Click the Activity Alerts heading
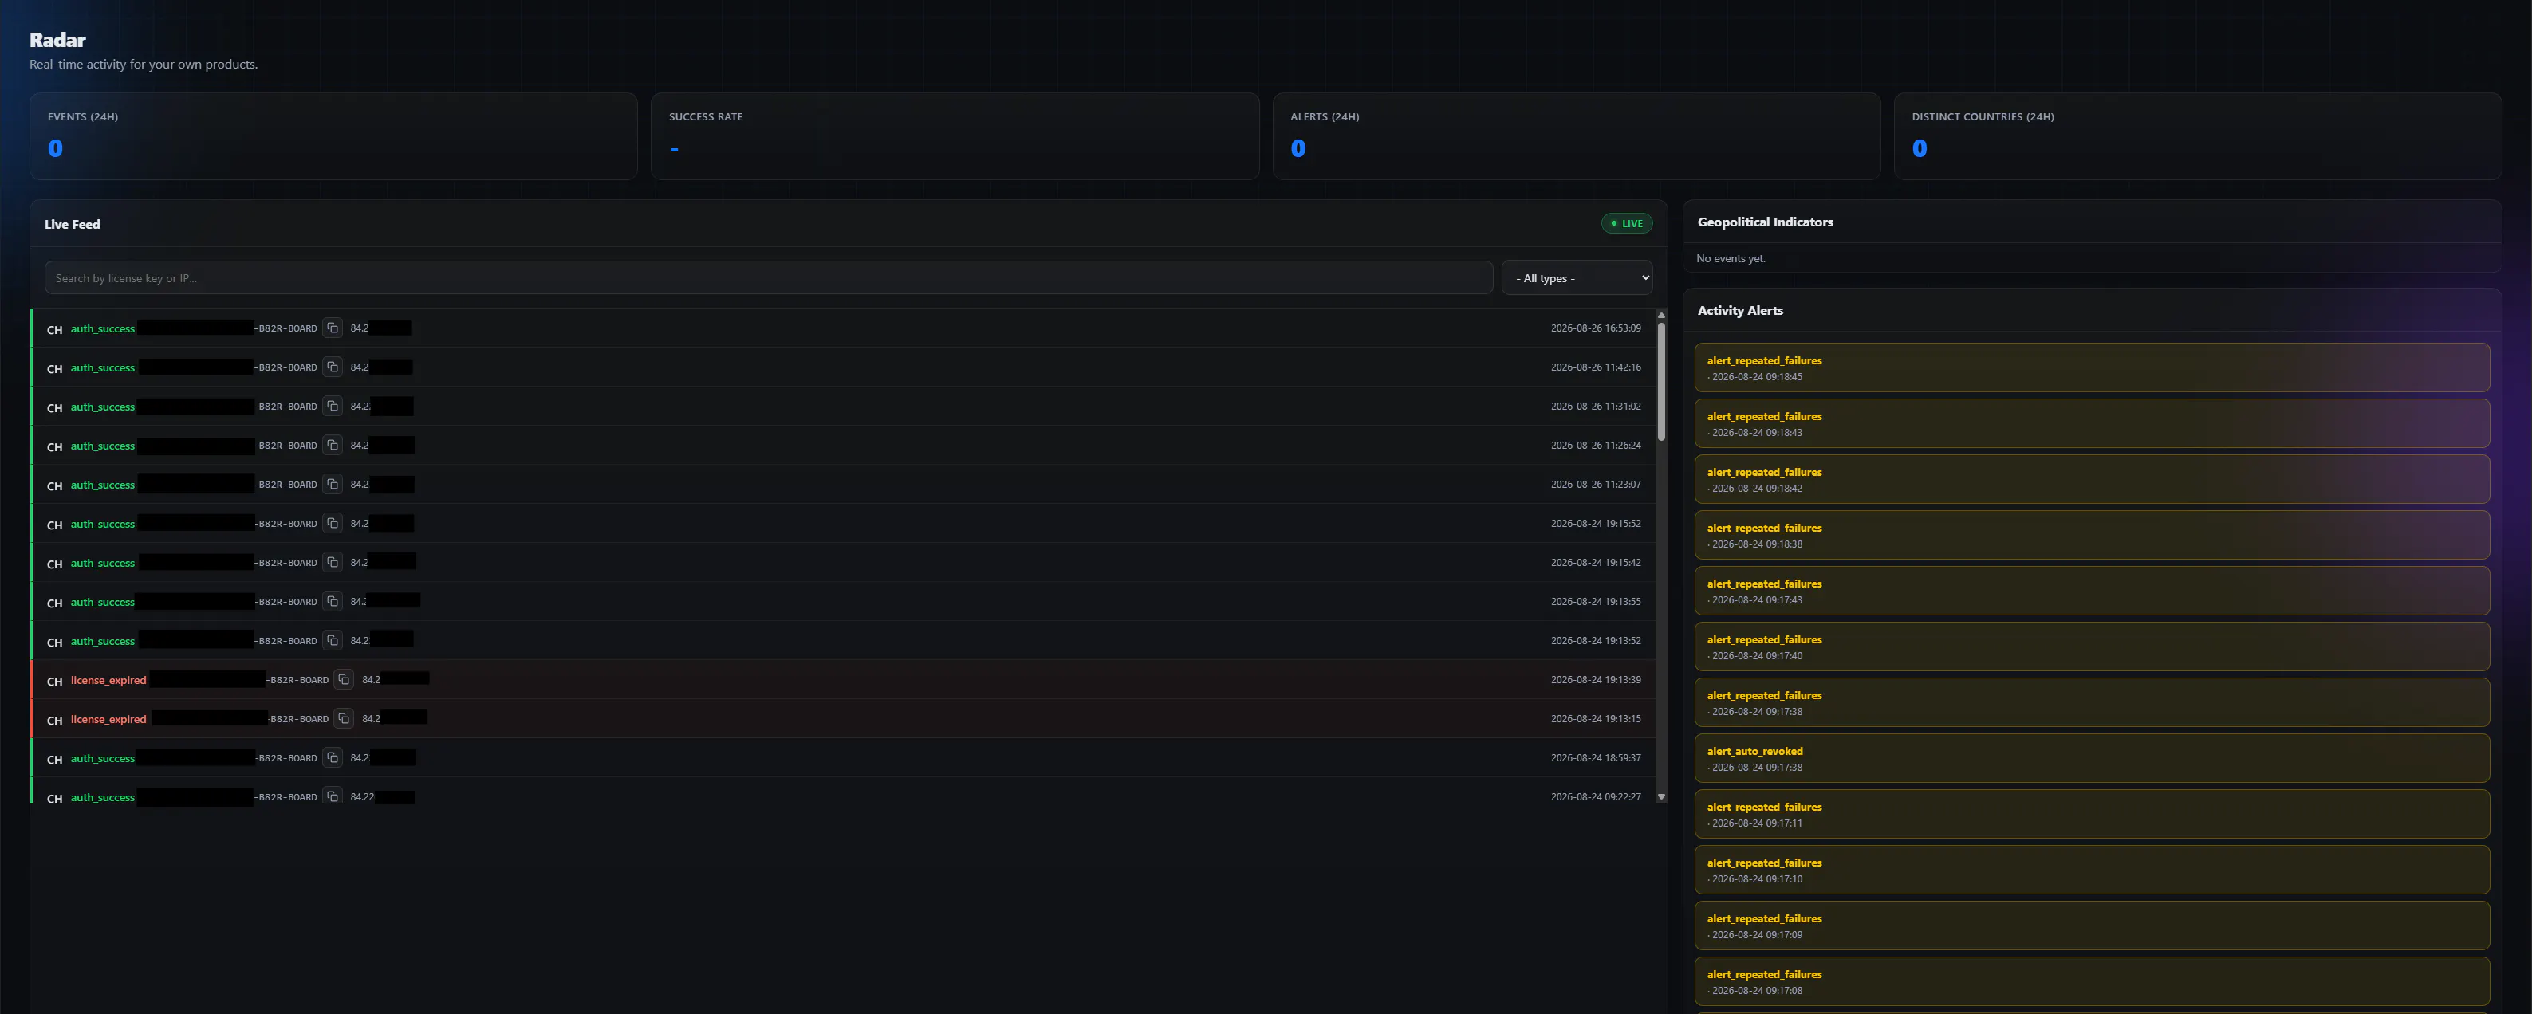Viewport: 2532px width, 1014px height. [1740, 310]
